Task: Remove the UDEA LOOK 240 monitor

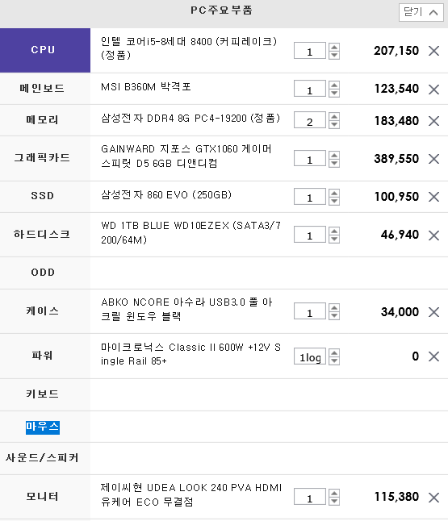Action: click(x=433, y=498)
